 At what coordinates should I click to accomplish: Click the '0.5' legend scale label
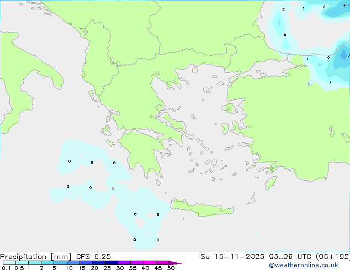[x=19, y=268]
